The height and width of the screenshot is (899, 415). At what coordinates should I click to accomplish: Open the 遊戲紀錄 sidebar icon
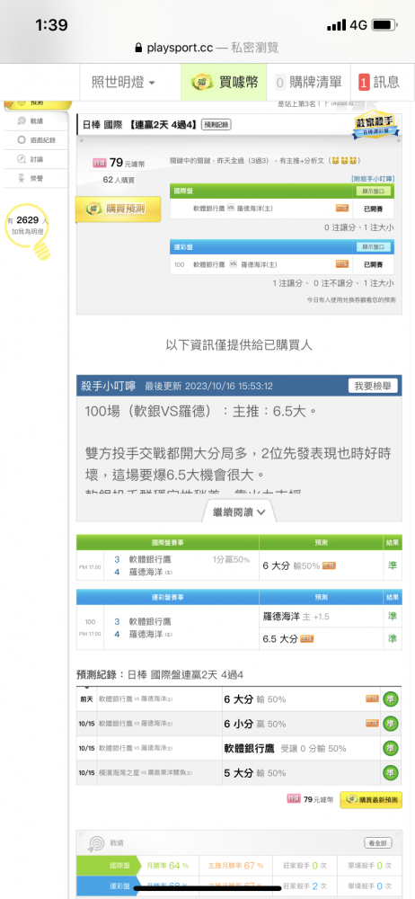click(x=22, y=140)
